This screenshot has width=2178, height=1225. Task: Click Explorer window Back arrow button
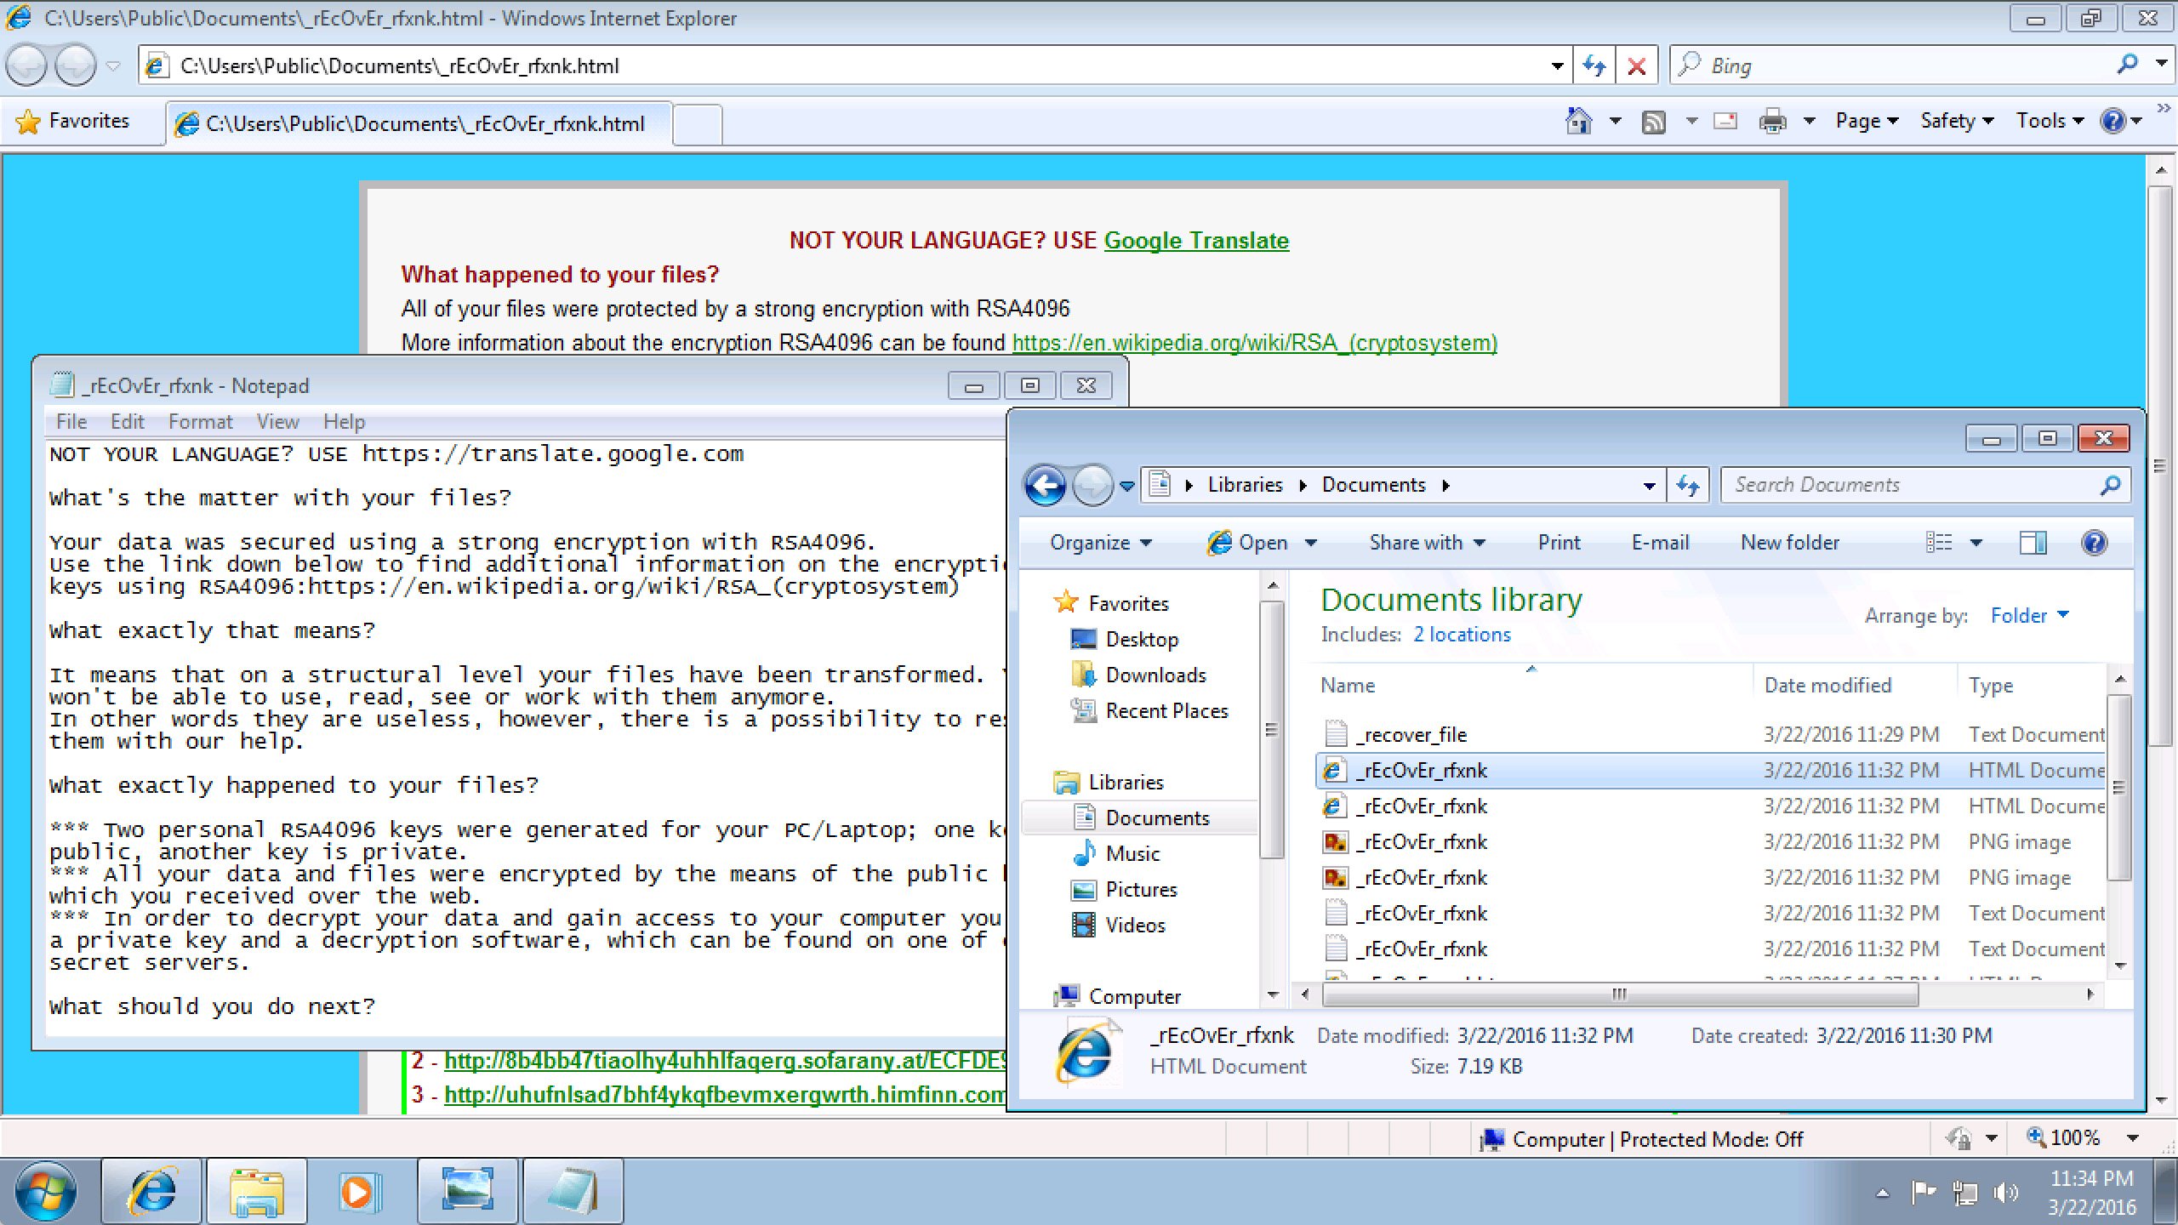pos(1045,486)
